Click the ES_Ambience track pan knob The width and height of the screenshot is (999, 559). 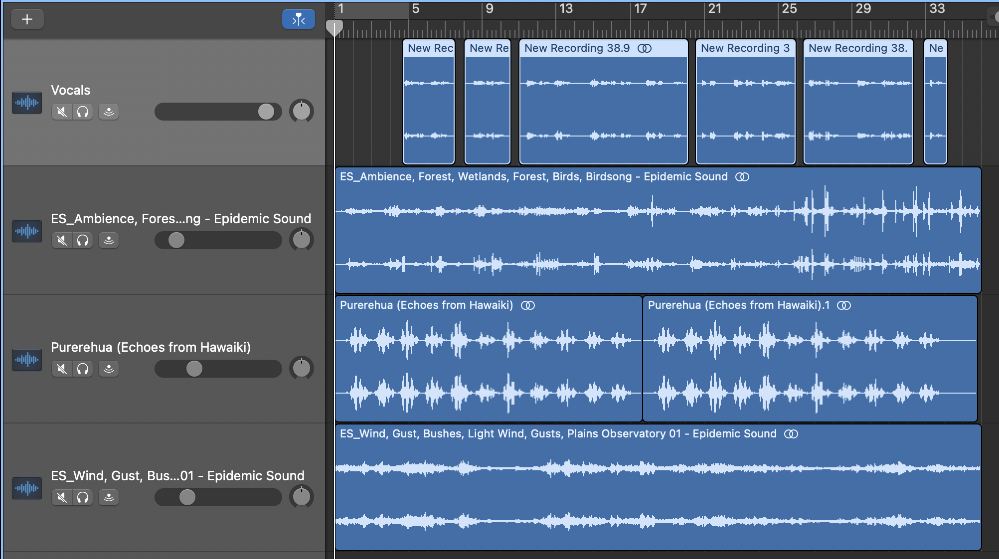tap(302, 240)
